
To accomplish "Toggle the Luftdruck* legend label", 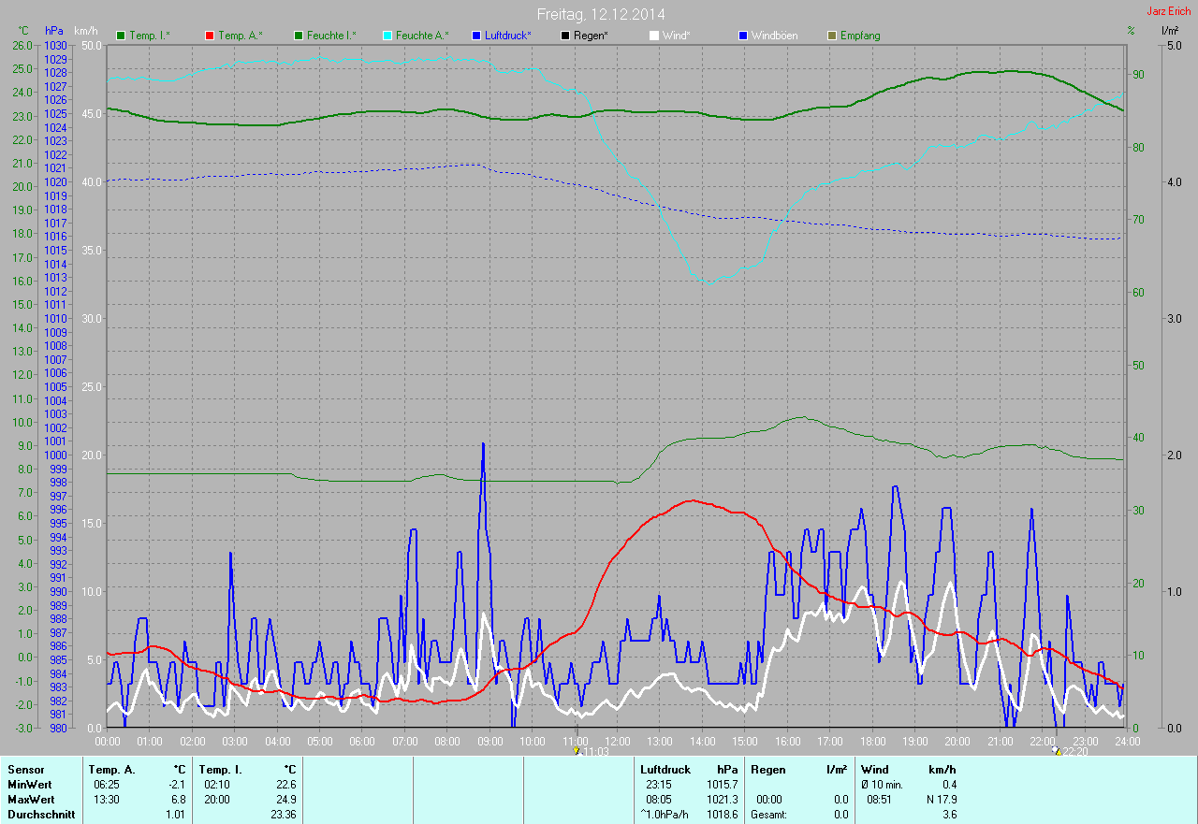I will coord(507,36).
